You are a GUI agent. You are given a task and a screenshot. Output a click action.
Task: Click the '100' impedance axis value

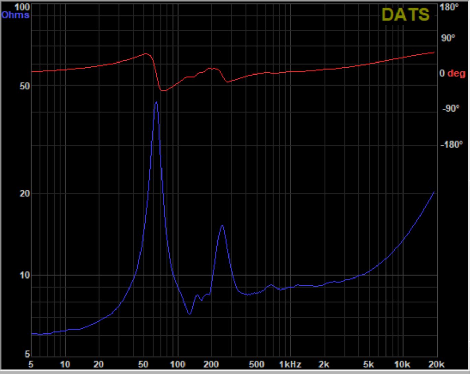[x=22, y=7]
